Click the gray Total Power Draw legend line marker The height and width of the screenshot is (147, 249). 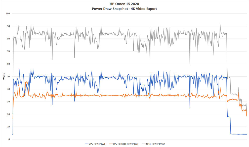[x=144, y=144]
